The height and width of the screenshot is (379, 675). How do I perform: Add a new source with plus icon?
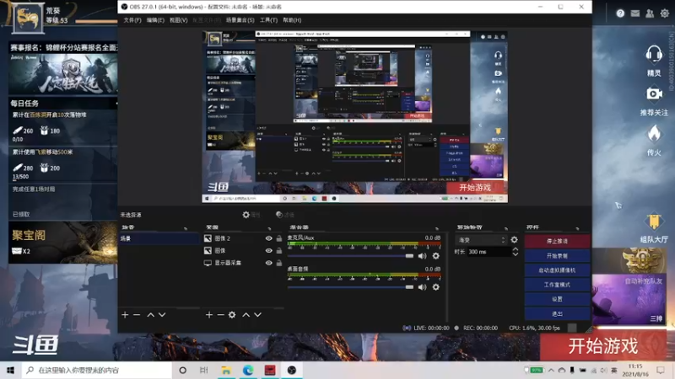point(208,315)
